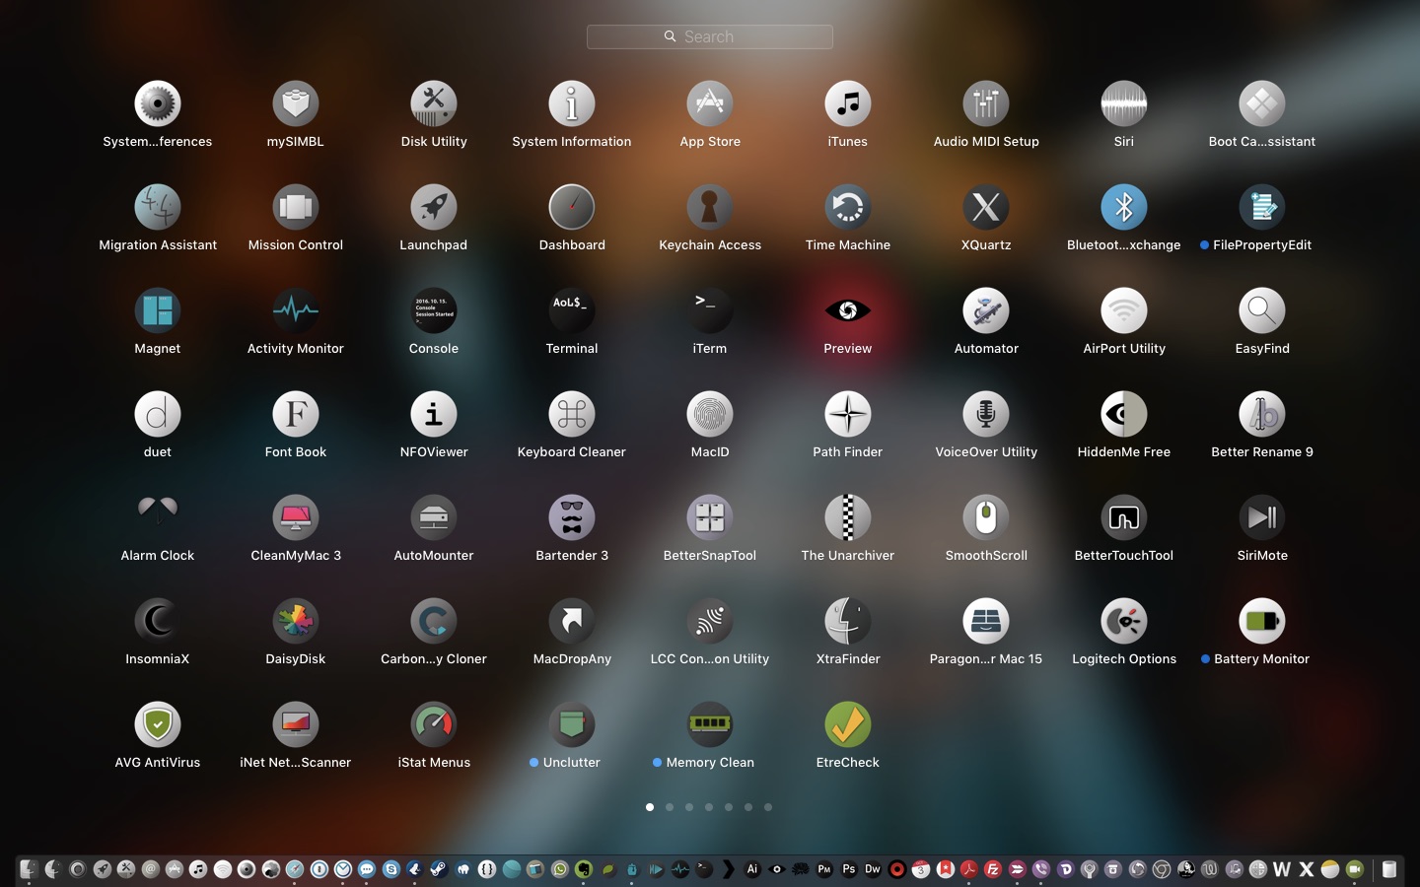Launch NFOViewer
1420x887 pixels.
click(434, 414)
